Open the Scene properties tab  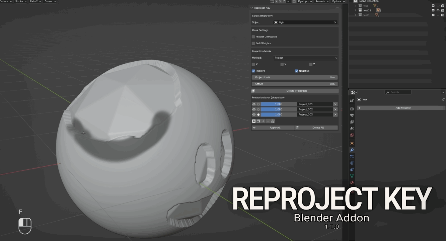352,128
